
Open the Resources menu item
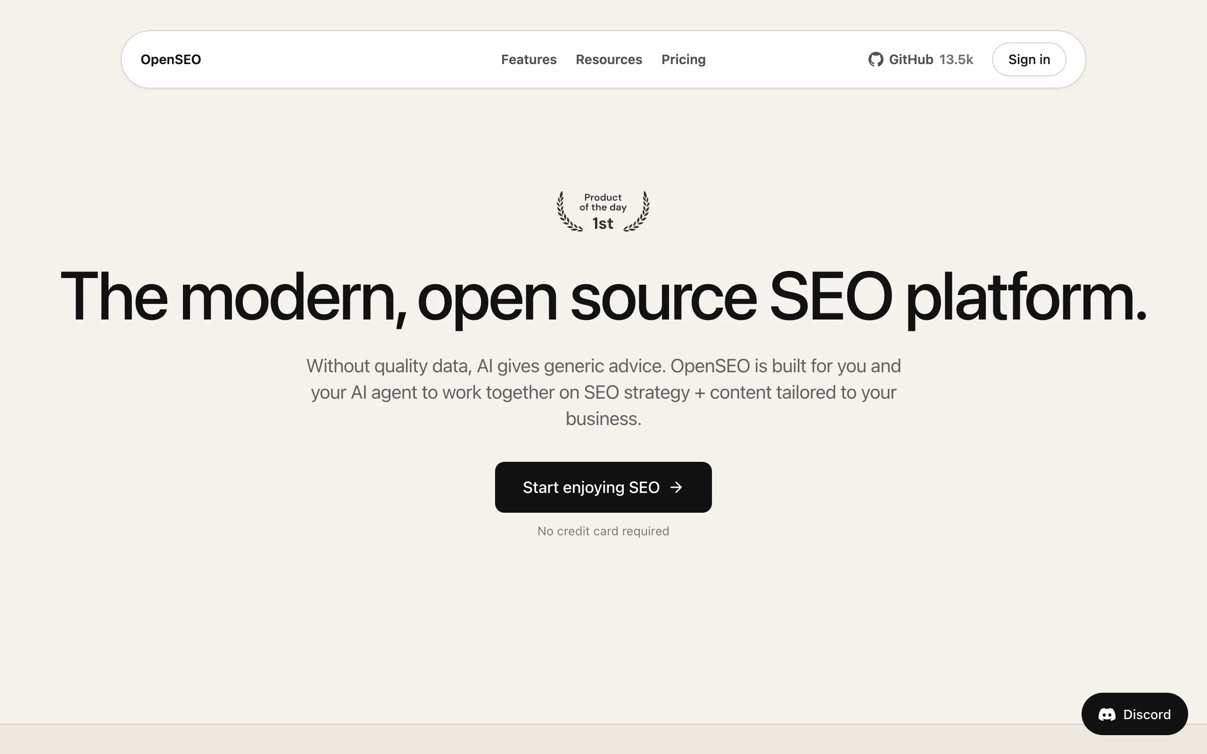(609, 59)
